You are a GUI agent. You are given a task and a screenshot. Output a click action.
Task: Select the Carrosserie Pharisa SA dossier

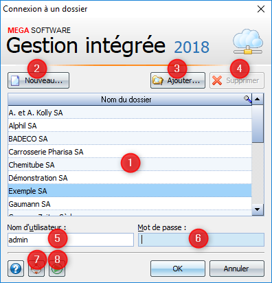coord(130,152)
